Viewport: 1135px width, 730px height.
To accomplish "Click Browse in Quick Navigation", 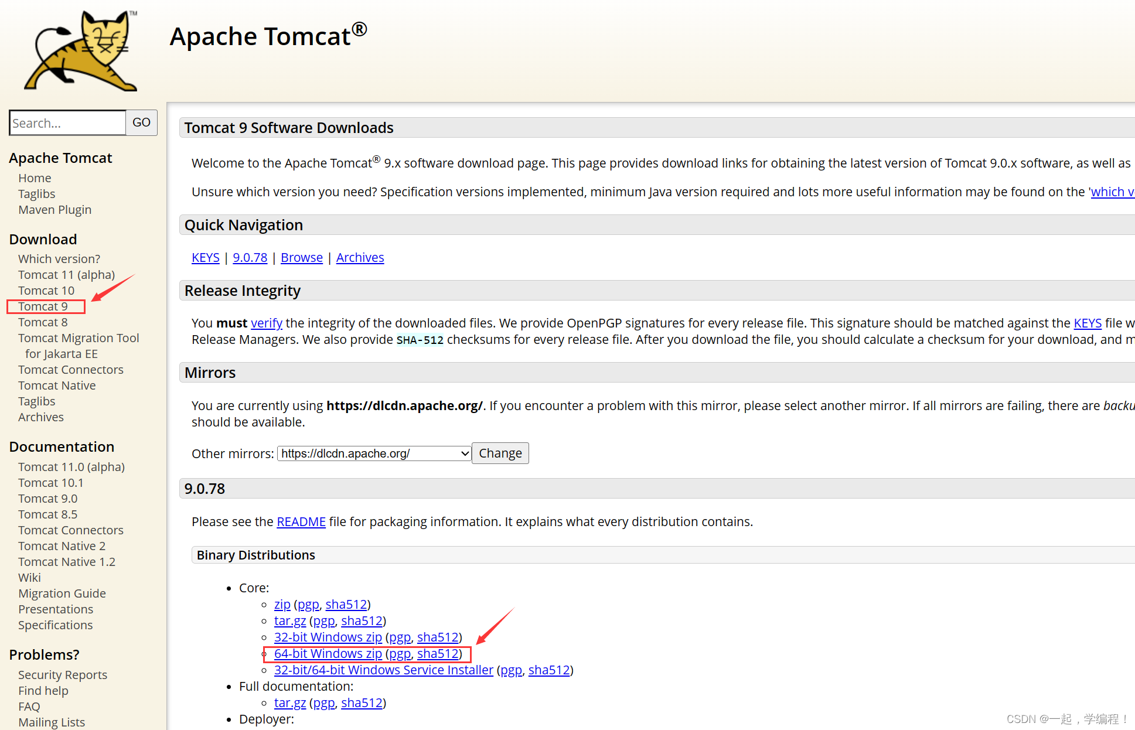I will click(302, 257).
